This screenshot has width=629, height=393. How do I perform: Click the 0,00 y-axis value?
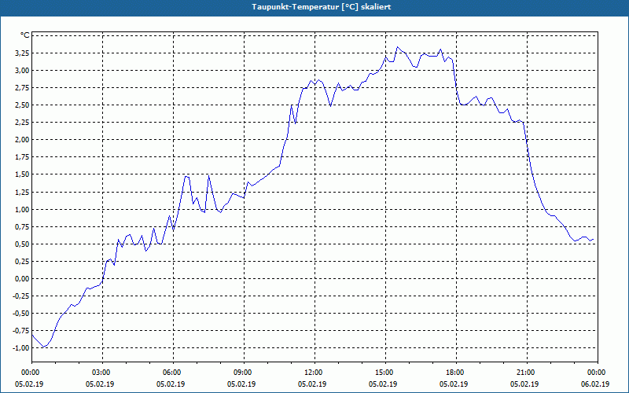(23, 279)
